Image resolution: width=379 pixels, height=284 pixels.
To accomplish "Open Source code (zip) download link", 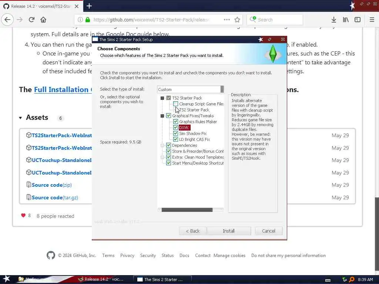I will point(52,185).
